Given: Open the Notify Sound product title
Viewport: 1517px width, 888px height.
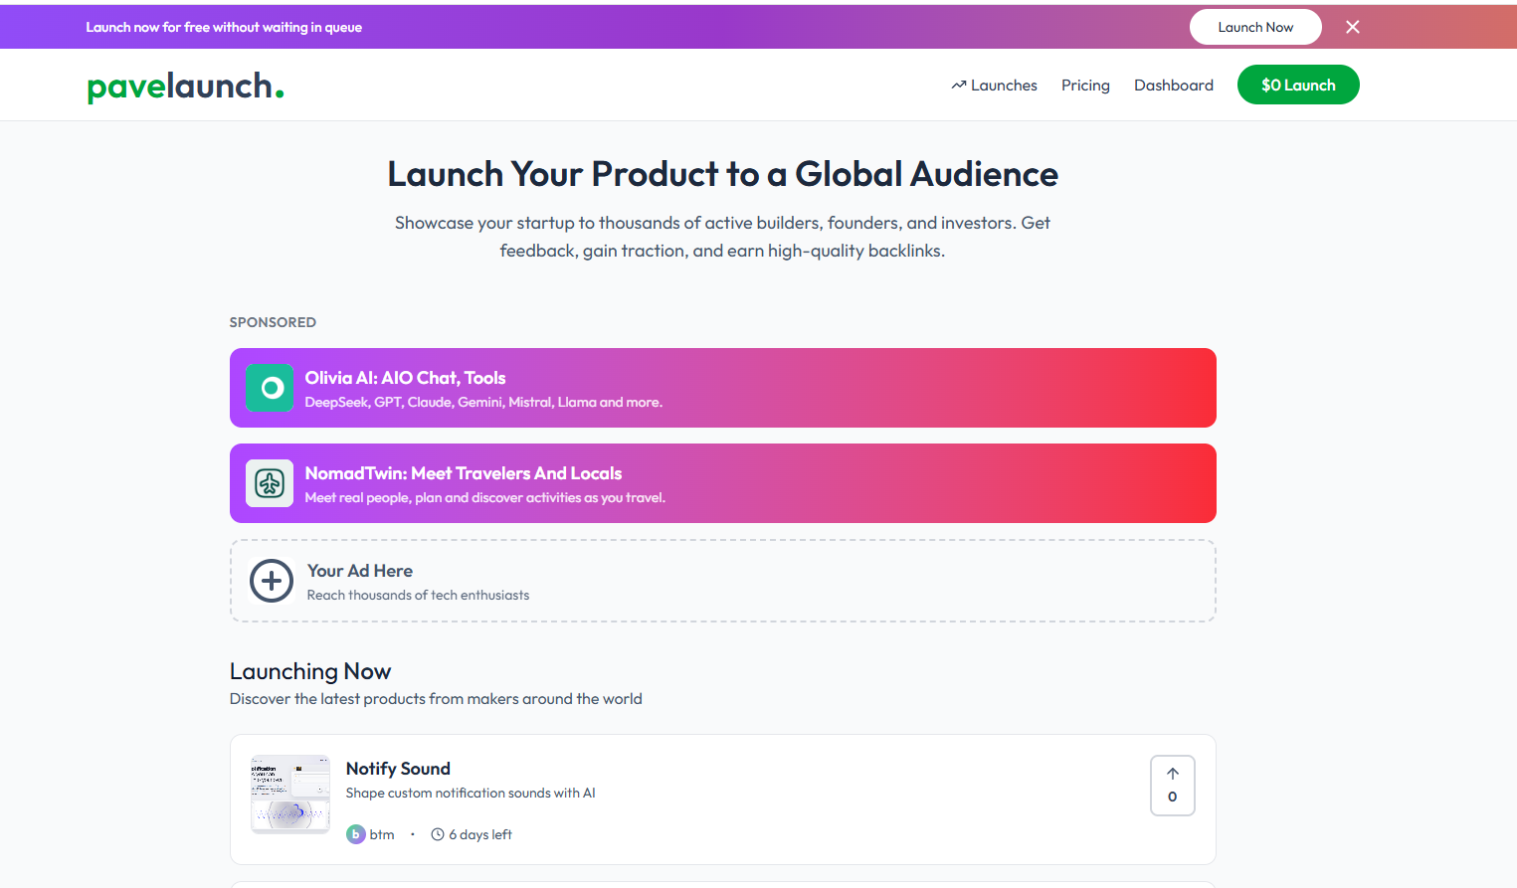Looking at the screenshot, I should (x=398, y=769).
